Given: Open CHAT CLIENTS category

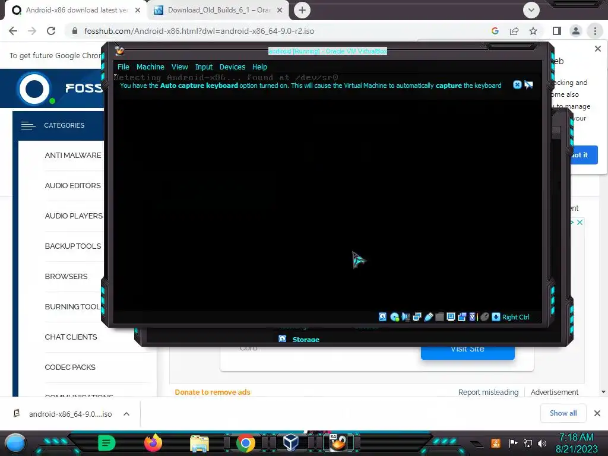Looking at the screenshot, I should [71, 337].
